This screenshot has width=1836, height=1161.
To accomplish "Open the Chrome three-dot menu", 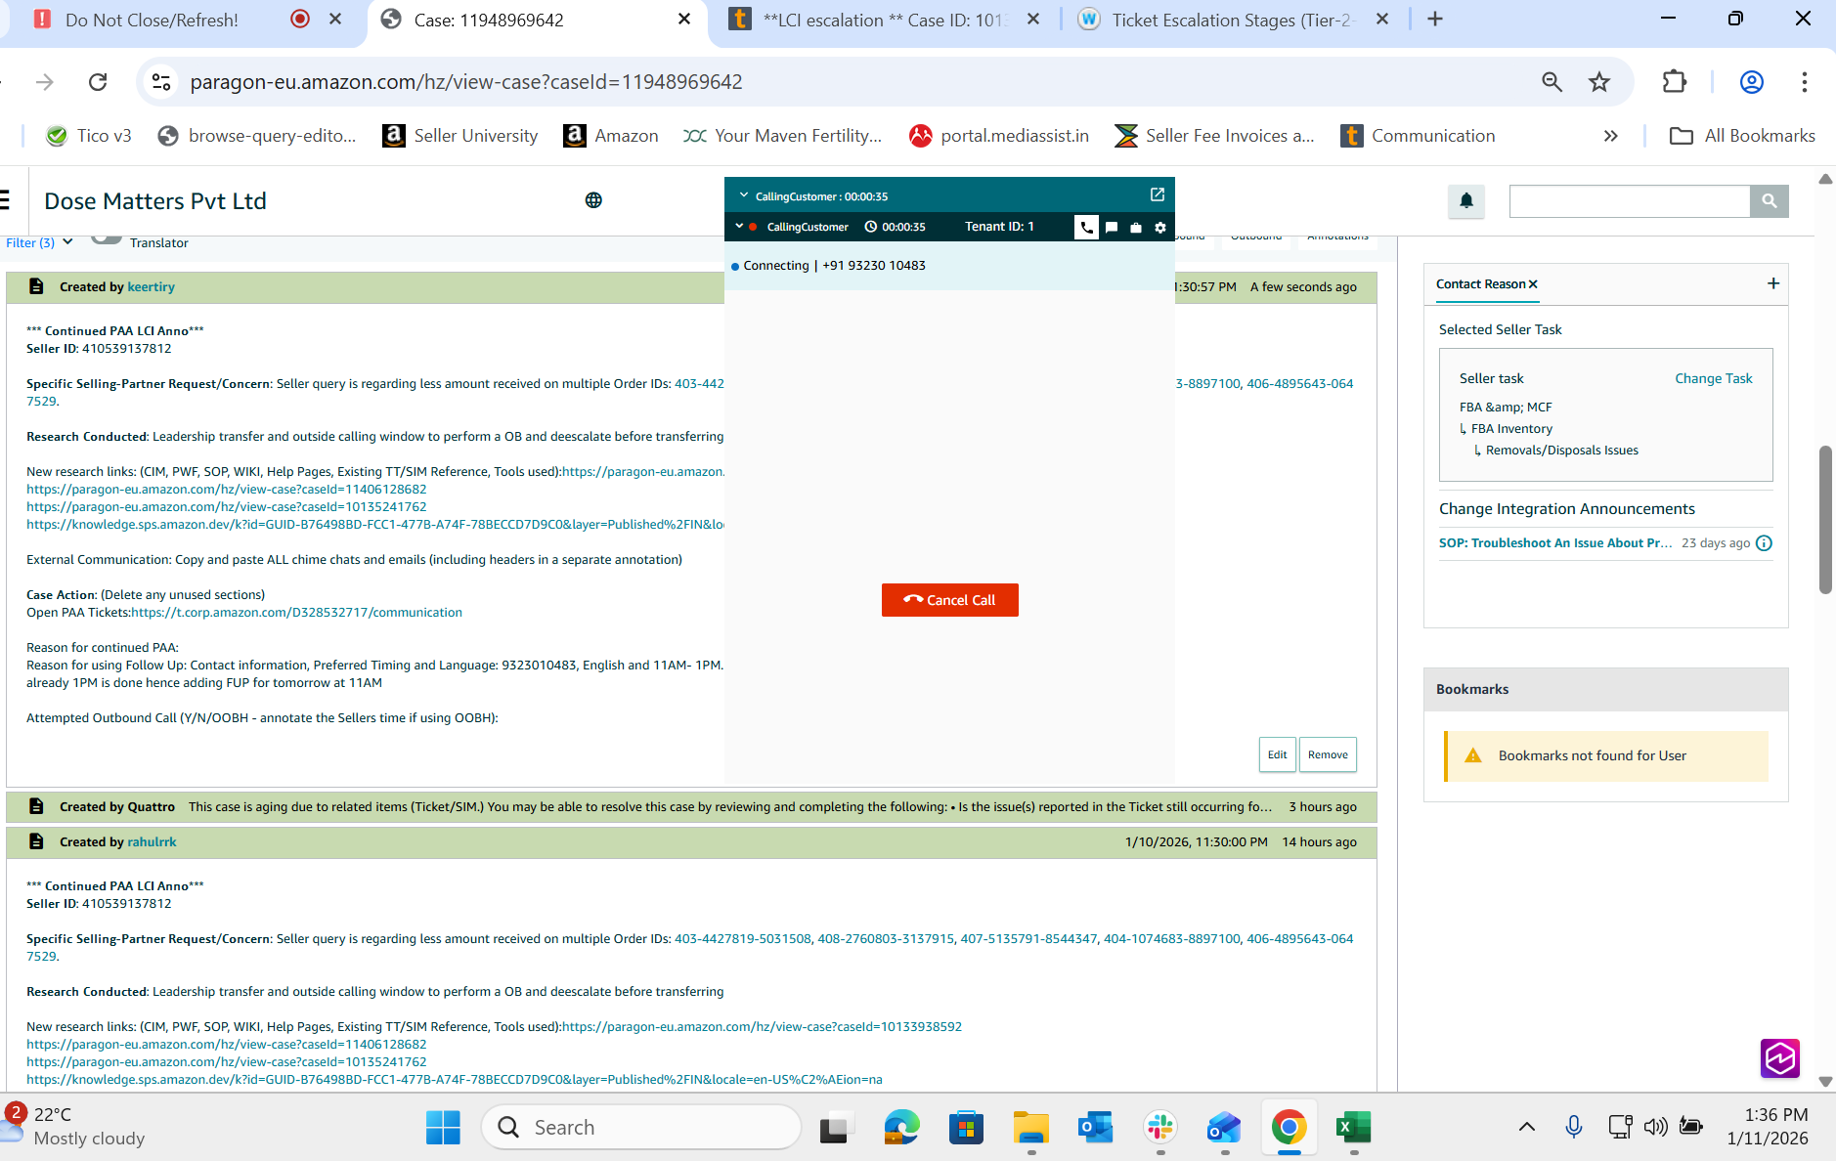I will (1805, 82).
